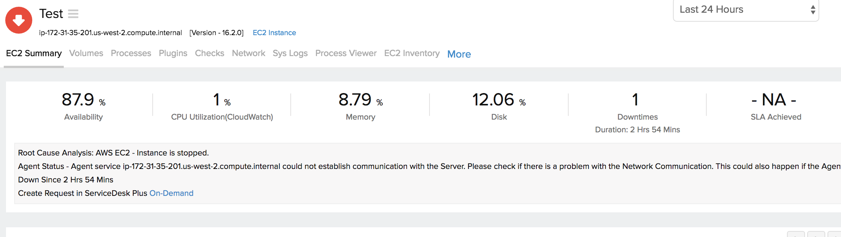The image size is (841, 237).
Task: View the Sys Logs tab
Action: (x=290, y=53)
